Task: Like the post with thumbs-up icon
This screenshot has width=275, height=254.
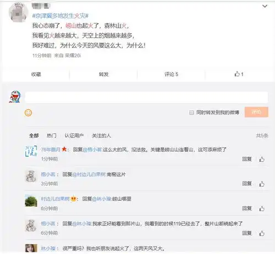Action: pos(239,74)
